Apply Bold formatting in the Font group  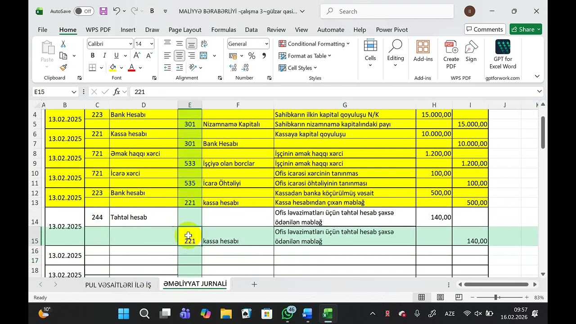pyautogui.click(x=93, y=55)
